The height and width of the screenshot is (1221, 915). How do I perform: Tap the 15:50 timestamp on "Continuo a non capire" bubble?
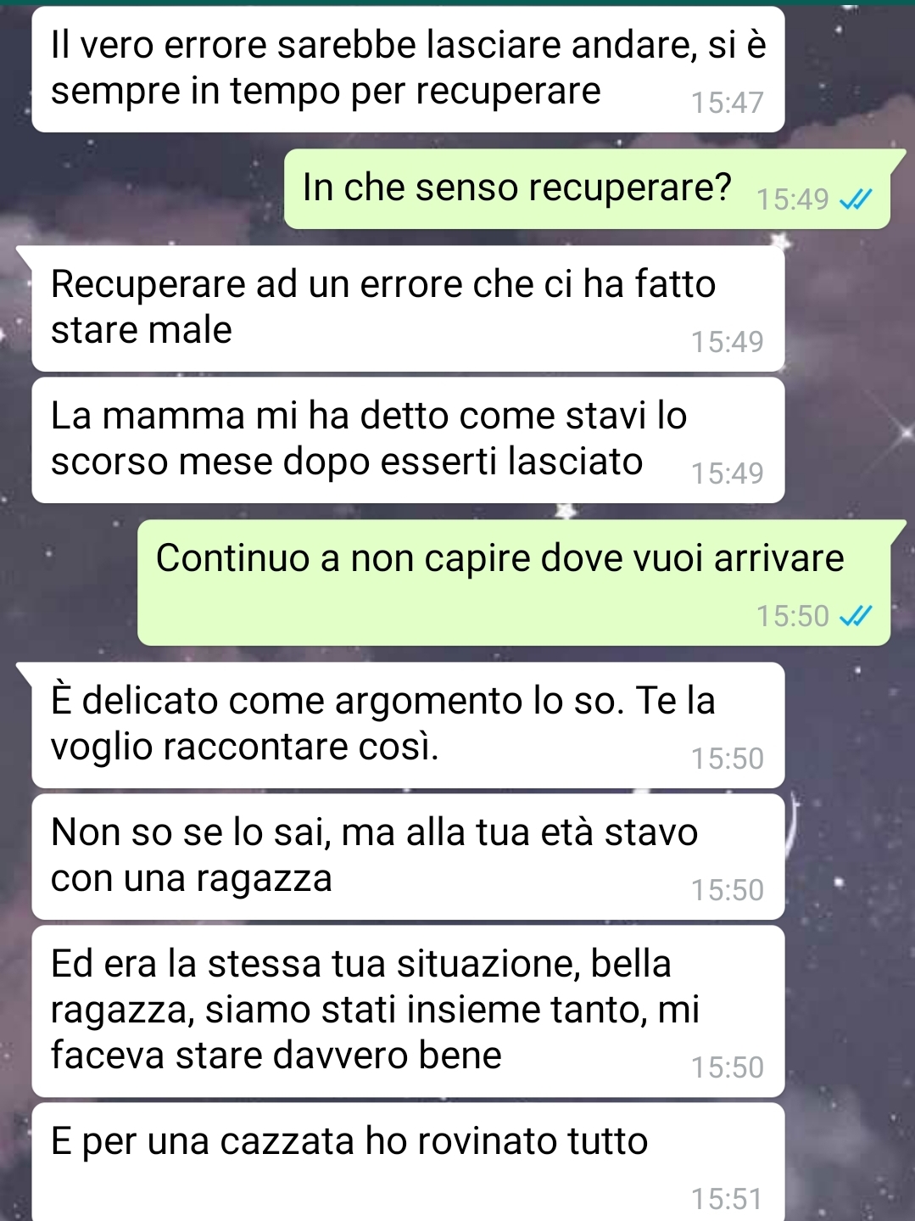pos(792,616)
